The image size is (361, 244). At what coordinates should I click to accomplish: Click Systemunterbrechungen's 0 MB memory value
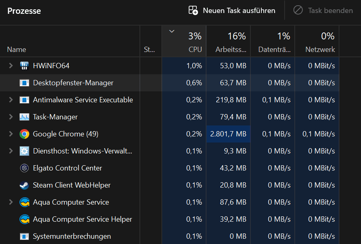coord(238,236)
